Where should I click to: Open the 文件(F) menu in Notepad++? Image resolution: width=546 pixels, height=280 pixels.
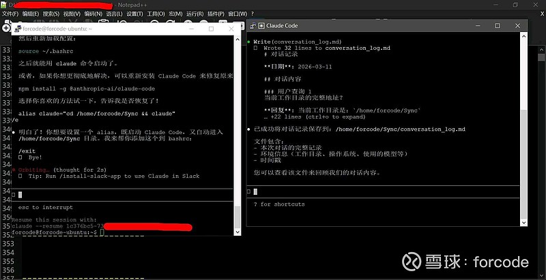tap(10, 14)
